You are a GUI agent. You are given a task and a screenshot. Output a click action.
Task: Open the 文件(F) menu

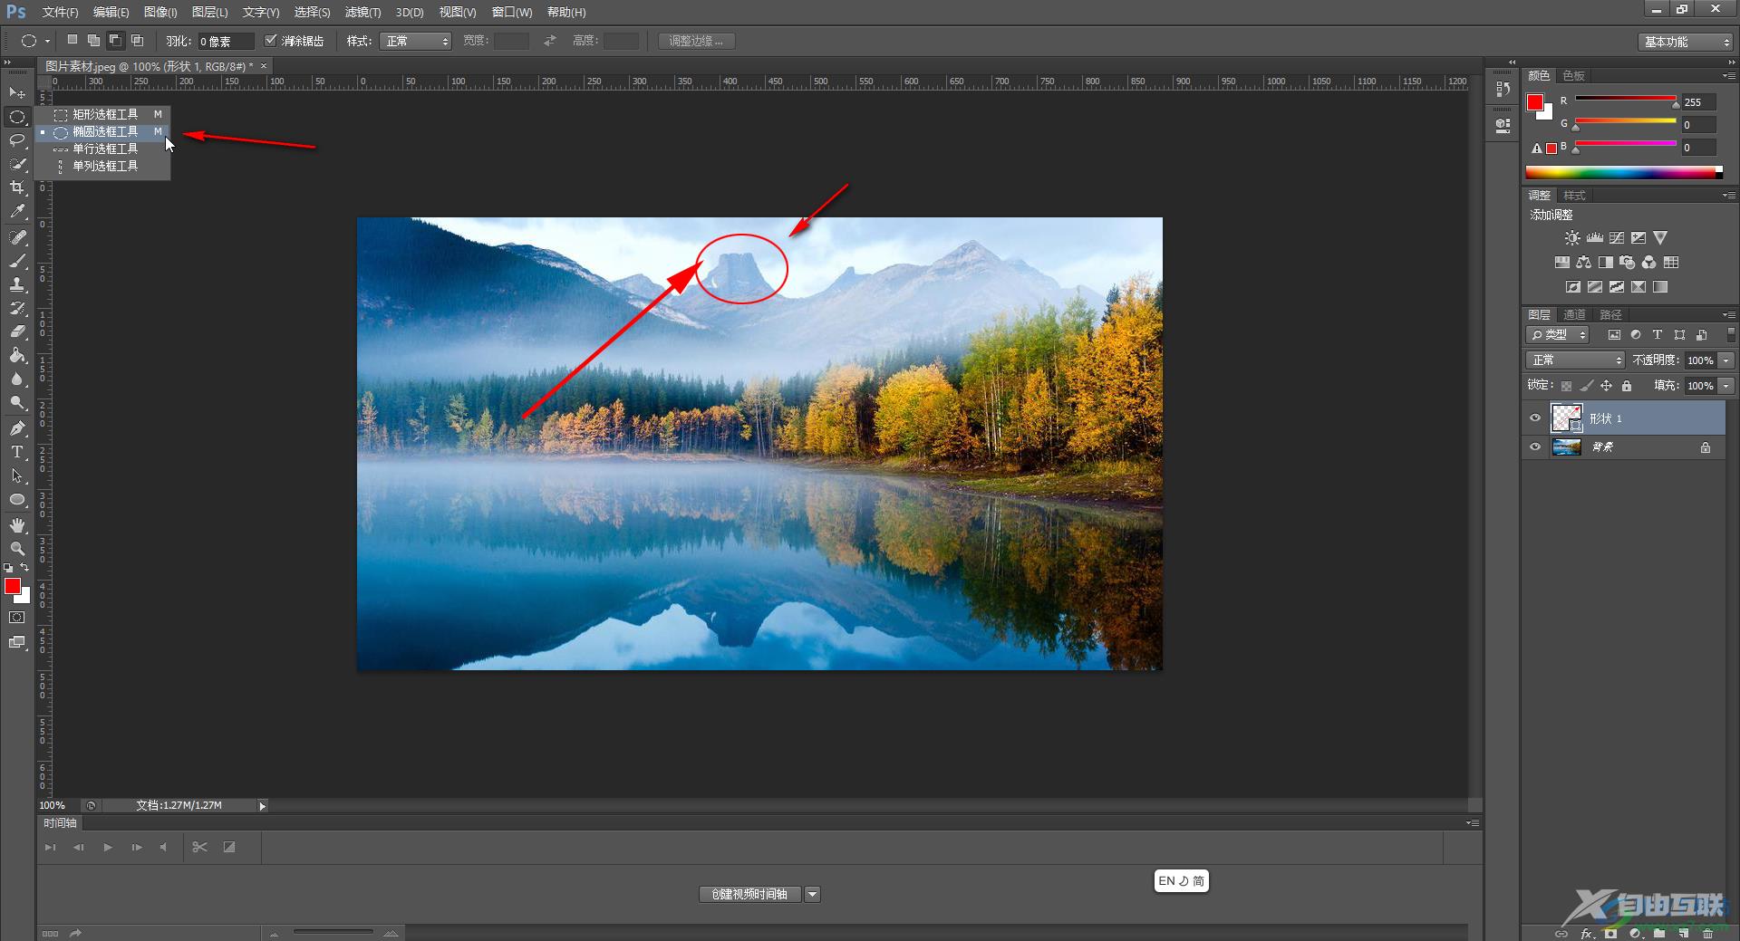click(x=60, y=12)
